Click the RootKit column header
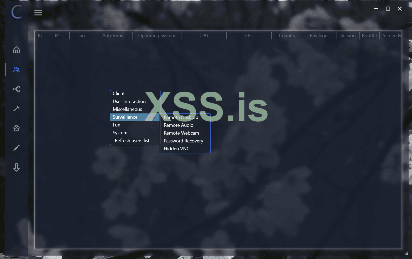The image size is (412, 259). [x=369, y=36]
